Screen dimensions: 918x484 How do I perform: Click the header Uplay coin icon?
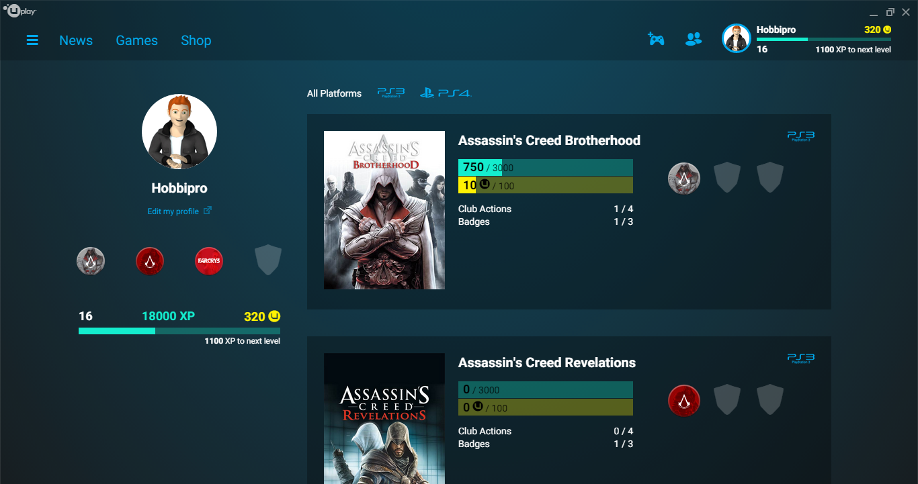click(887, 30)
